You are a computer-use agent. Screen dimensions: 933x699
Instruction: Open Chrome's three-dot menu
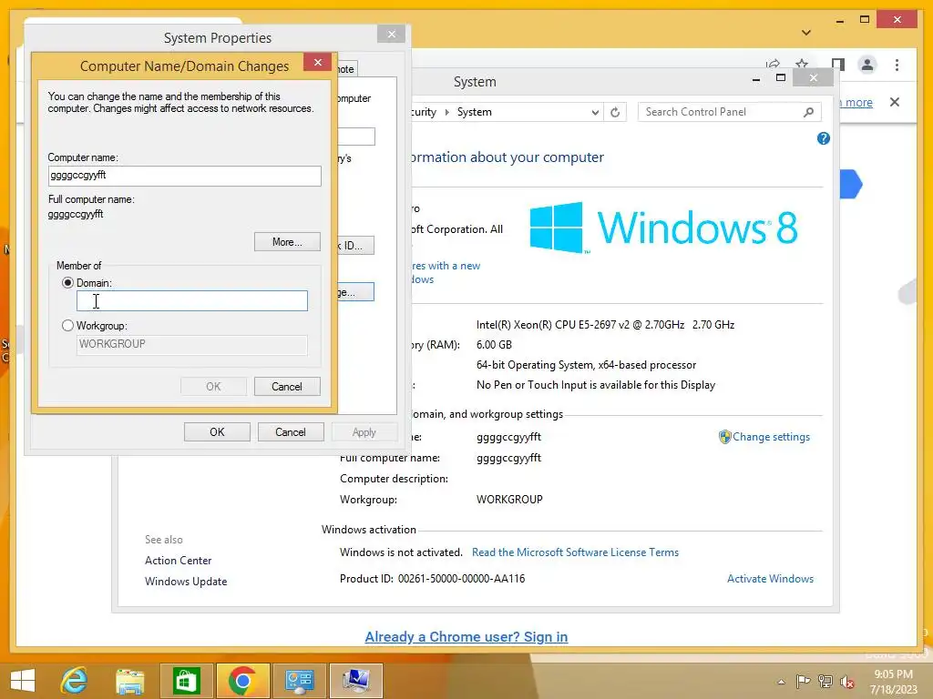(897, 65)
